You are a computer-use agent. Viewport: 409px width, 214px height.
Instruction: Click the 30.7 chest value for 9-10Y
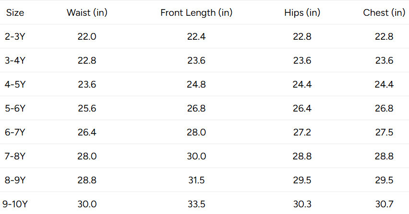(x=384, y=204)
